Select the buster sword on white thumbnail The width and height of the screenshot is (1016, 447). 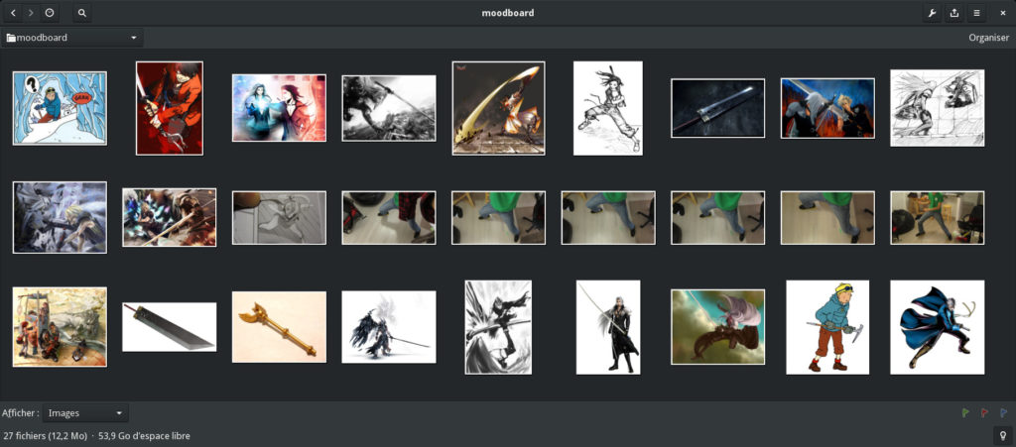coord(169,327)
